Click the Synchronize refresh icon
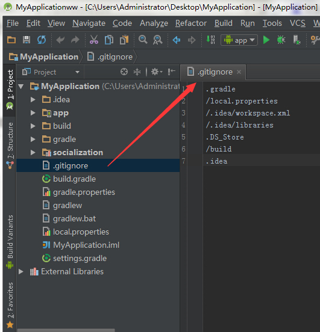320x332 pixels. coord(42,40)
